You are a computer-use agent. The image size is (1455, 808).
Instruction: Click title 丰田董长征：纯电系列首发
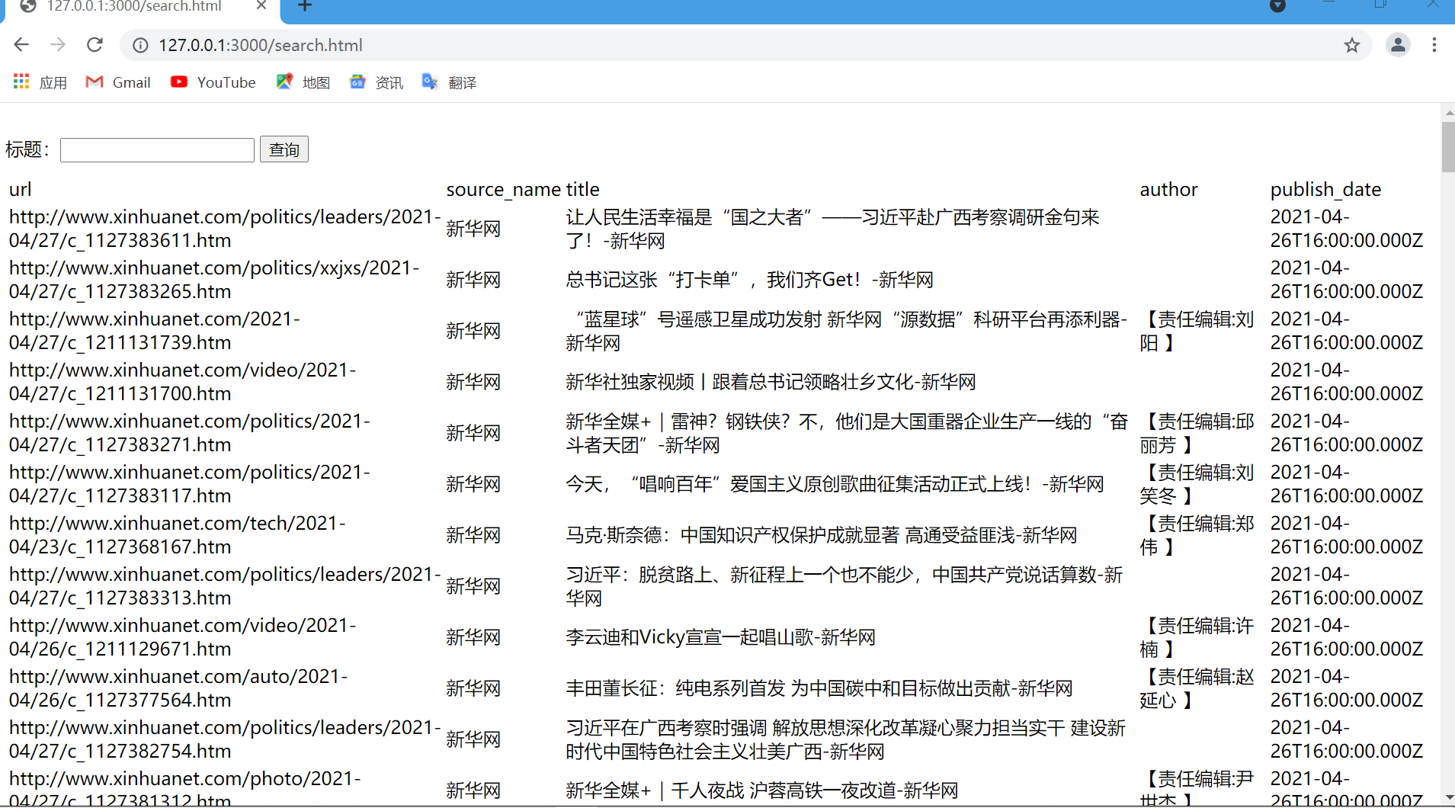[x=819, y=688]
